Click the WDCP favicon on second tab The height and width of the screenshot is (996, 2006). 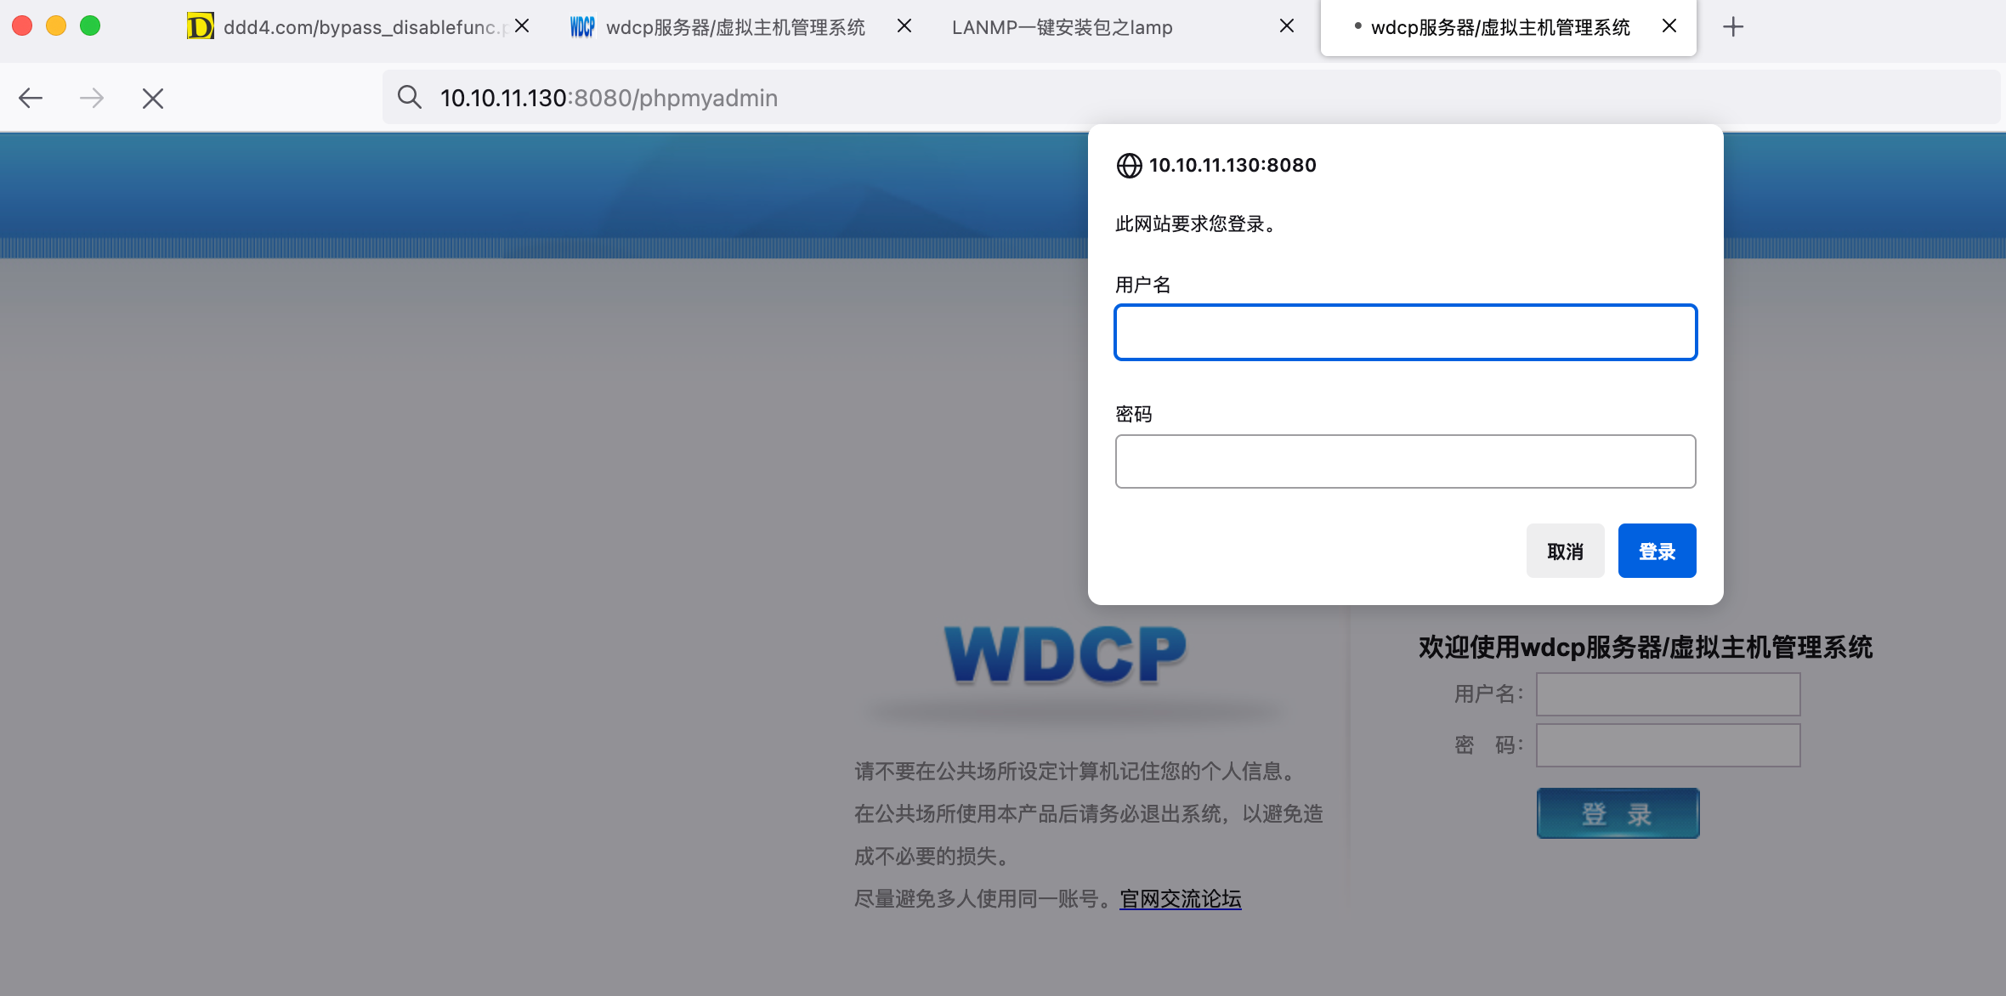582,27
